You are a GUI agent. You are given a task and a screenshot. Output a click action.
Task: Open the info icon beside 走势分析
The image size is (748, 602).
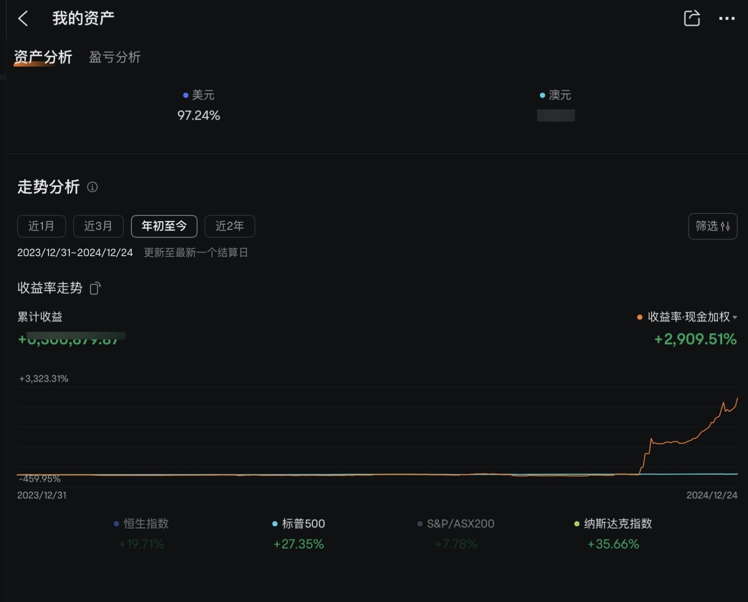[x=93, y=187]
